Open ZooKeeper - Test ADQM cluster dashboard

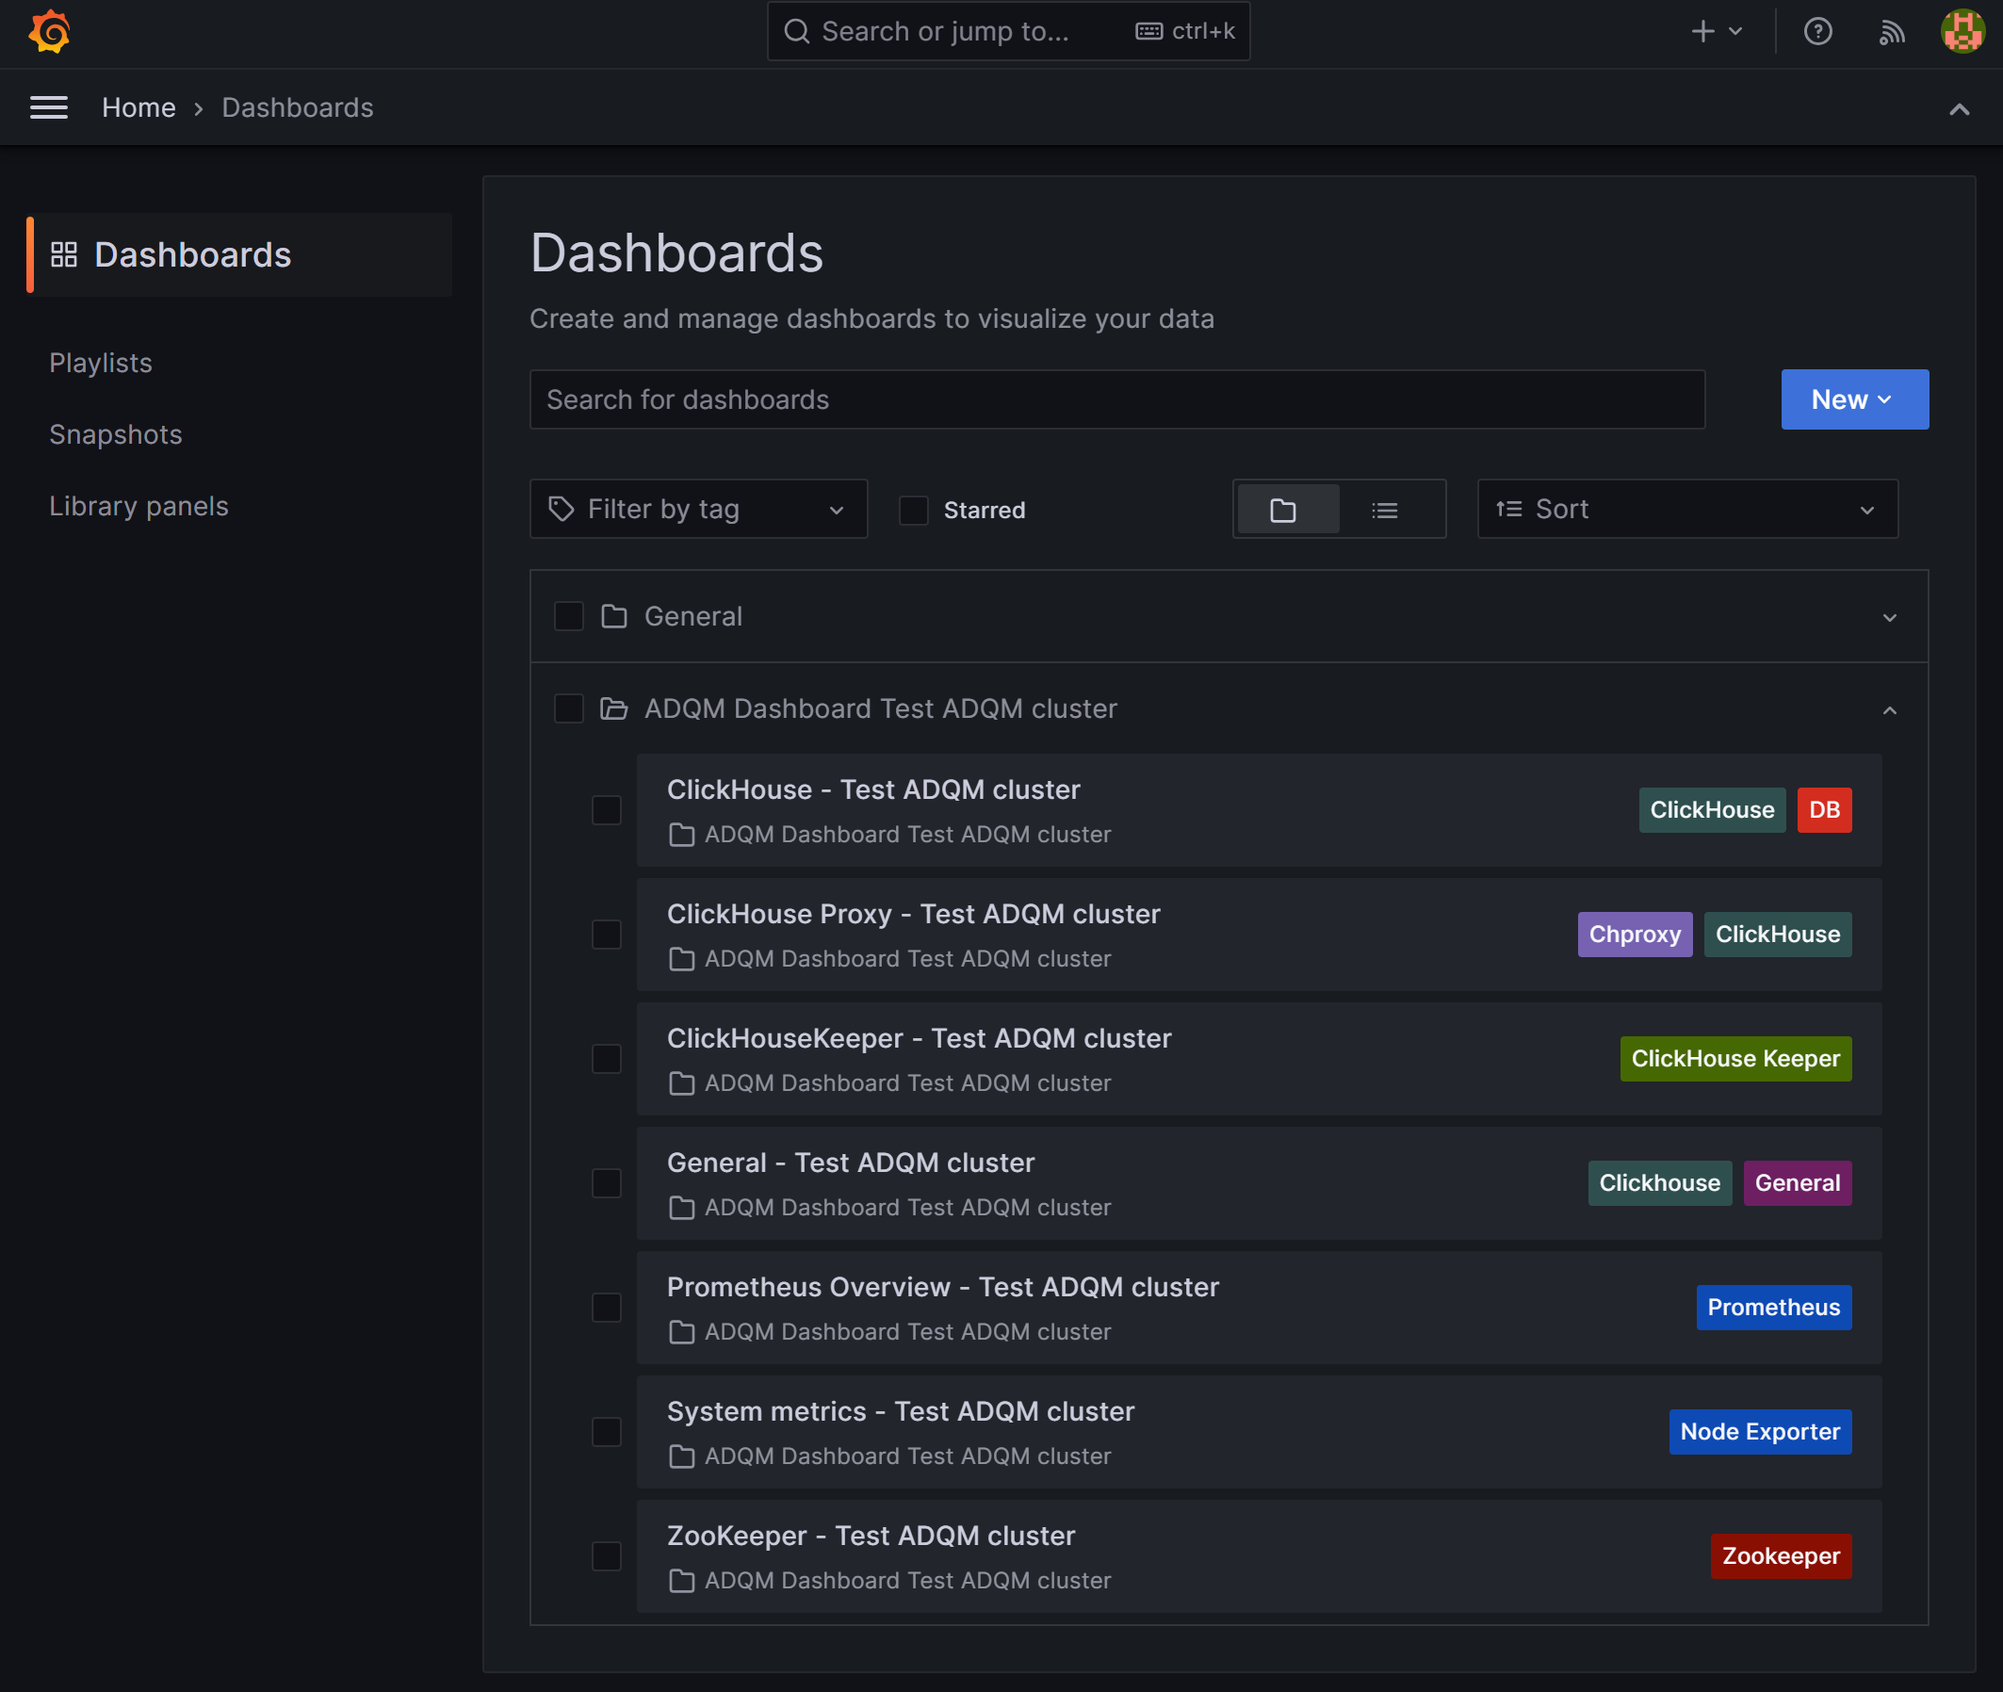871,1536
